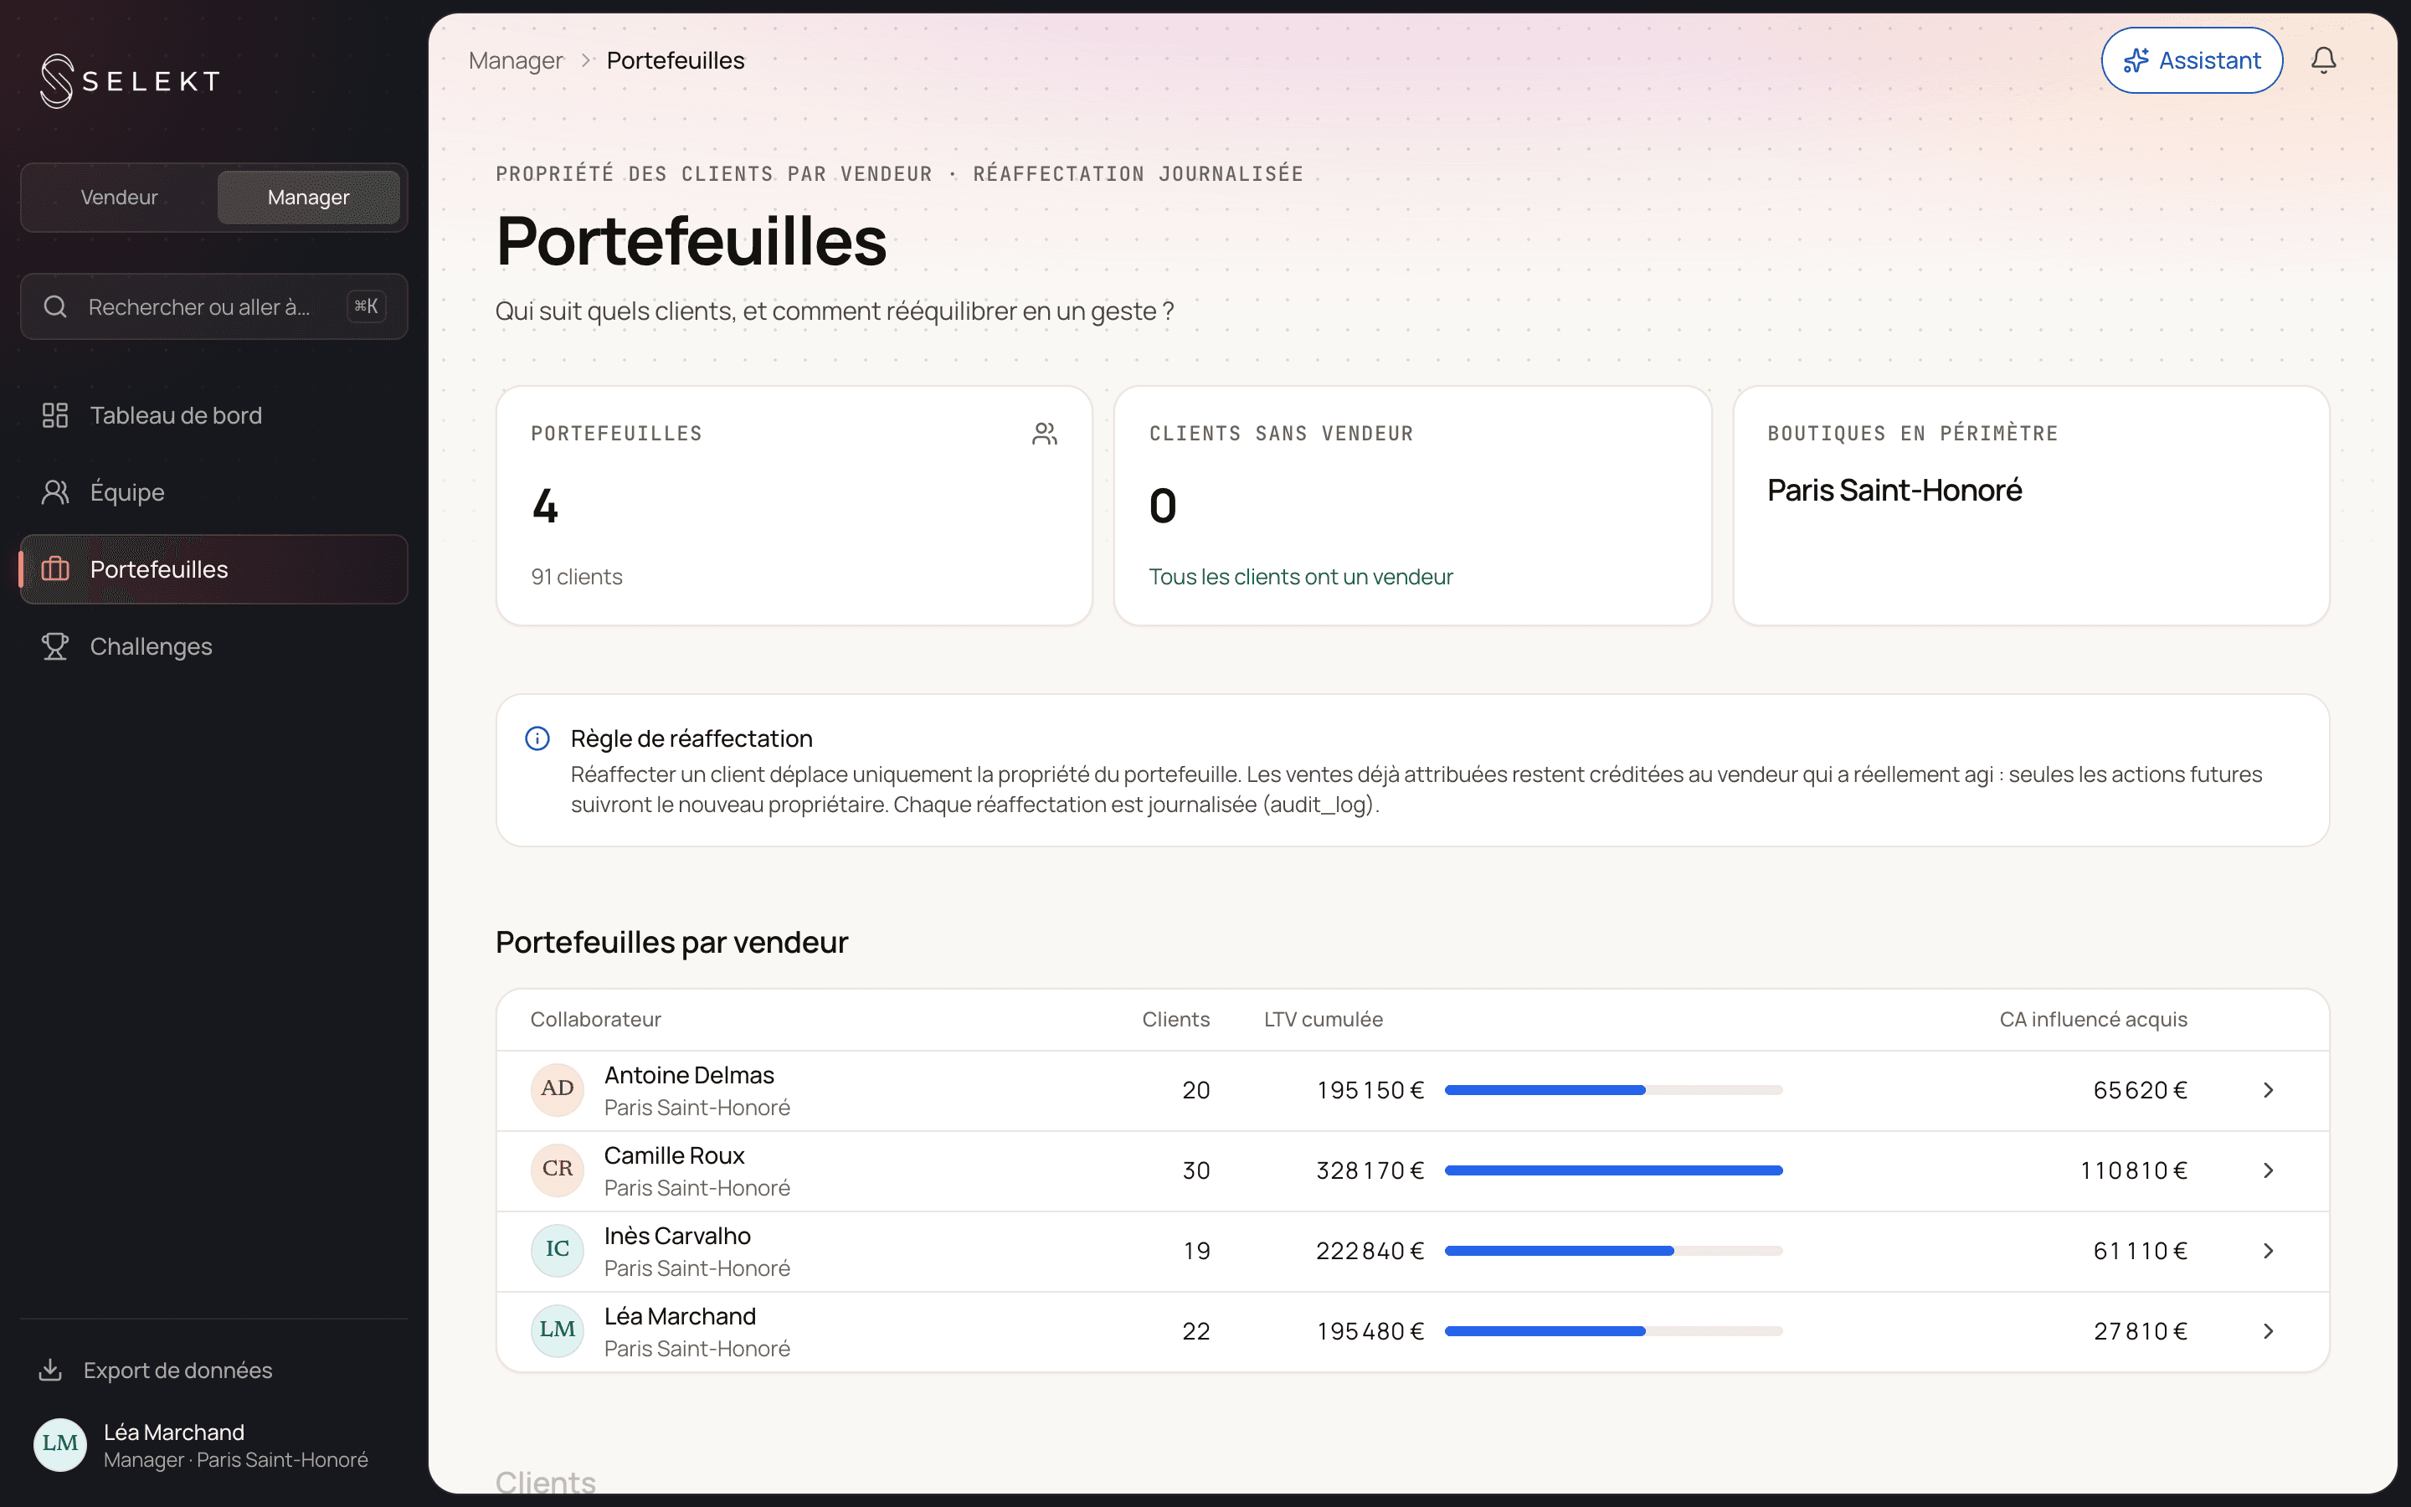Click the LM profile avatar in sidebar footer
2411x1507 pixels.
point(59,1444)
